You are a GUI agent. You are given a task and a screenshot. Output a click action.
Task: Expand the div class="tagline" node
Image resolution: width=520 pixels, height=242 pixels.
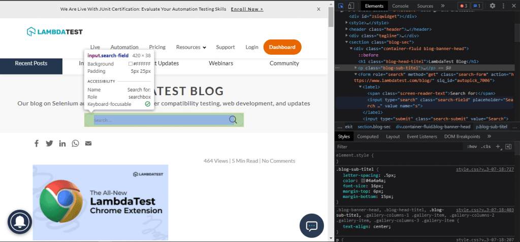coord(346,36)
